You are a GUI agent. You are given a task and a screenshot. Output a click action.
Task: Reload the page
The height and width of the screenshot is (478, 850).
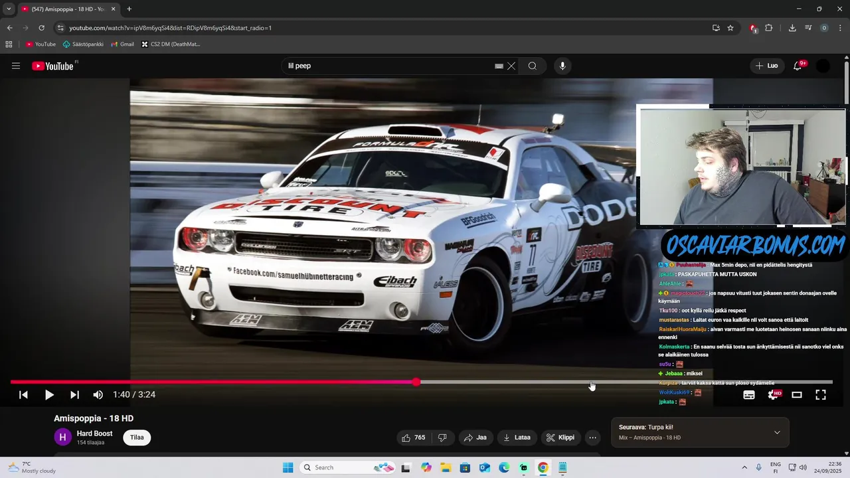[41, 28]
